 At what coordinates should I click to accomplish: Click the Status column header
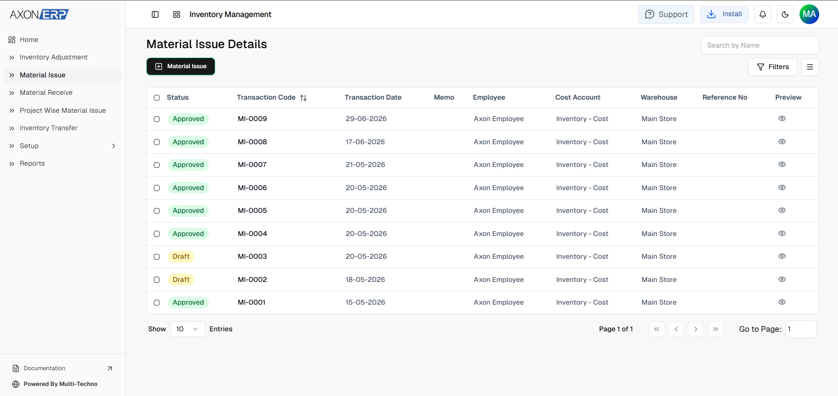pos(177,97)
